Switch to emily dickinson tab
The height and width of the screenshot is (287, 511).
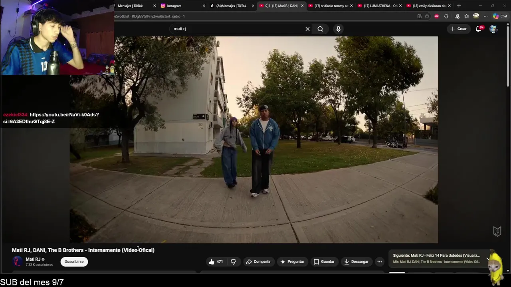pos(429,6)
